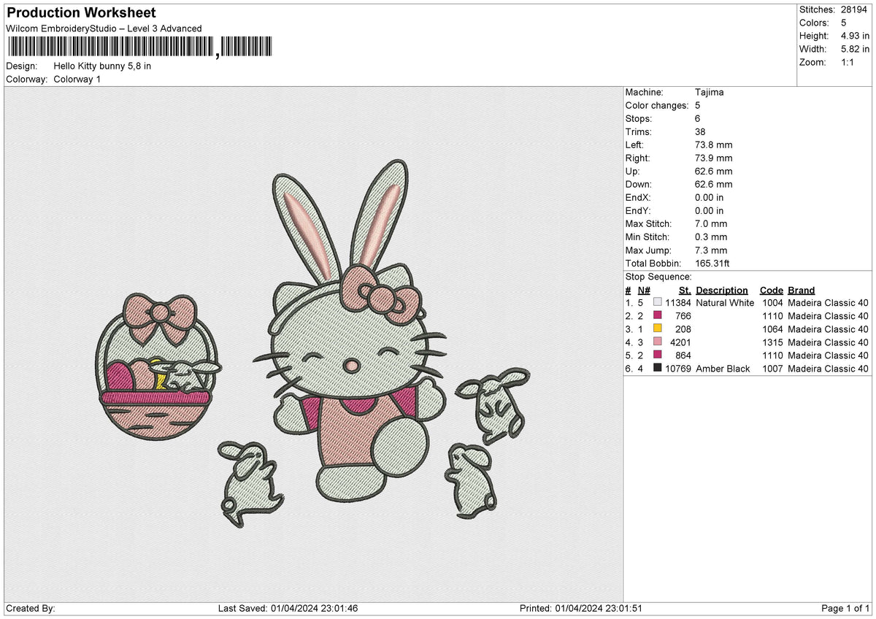876x619 pixels.
Task: Click the 'Color changes:' label
Action: pos(657,106)
